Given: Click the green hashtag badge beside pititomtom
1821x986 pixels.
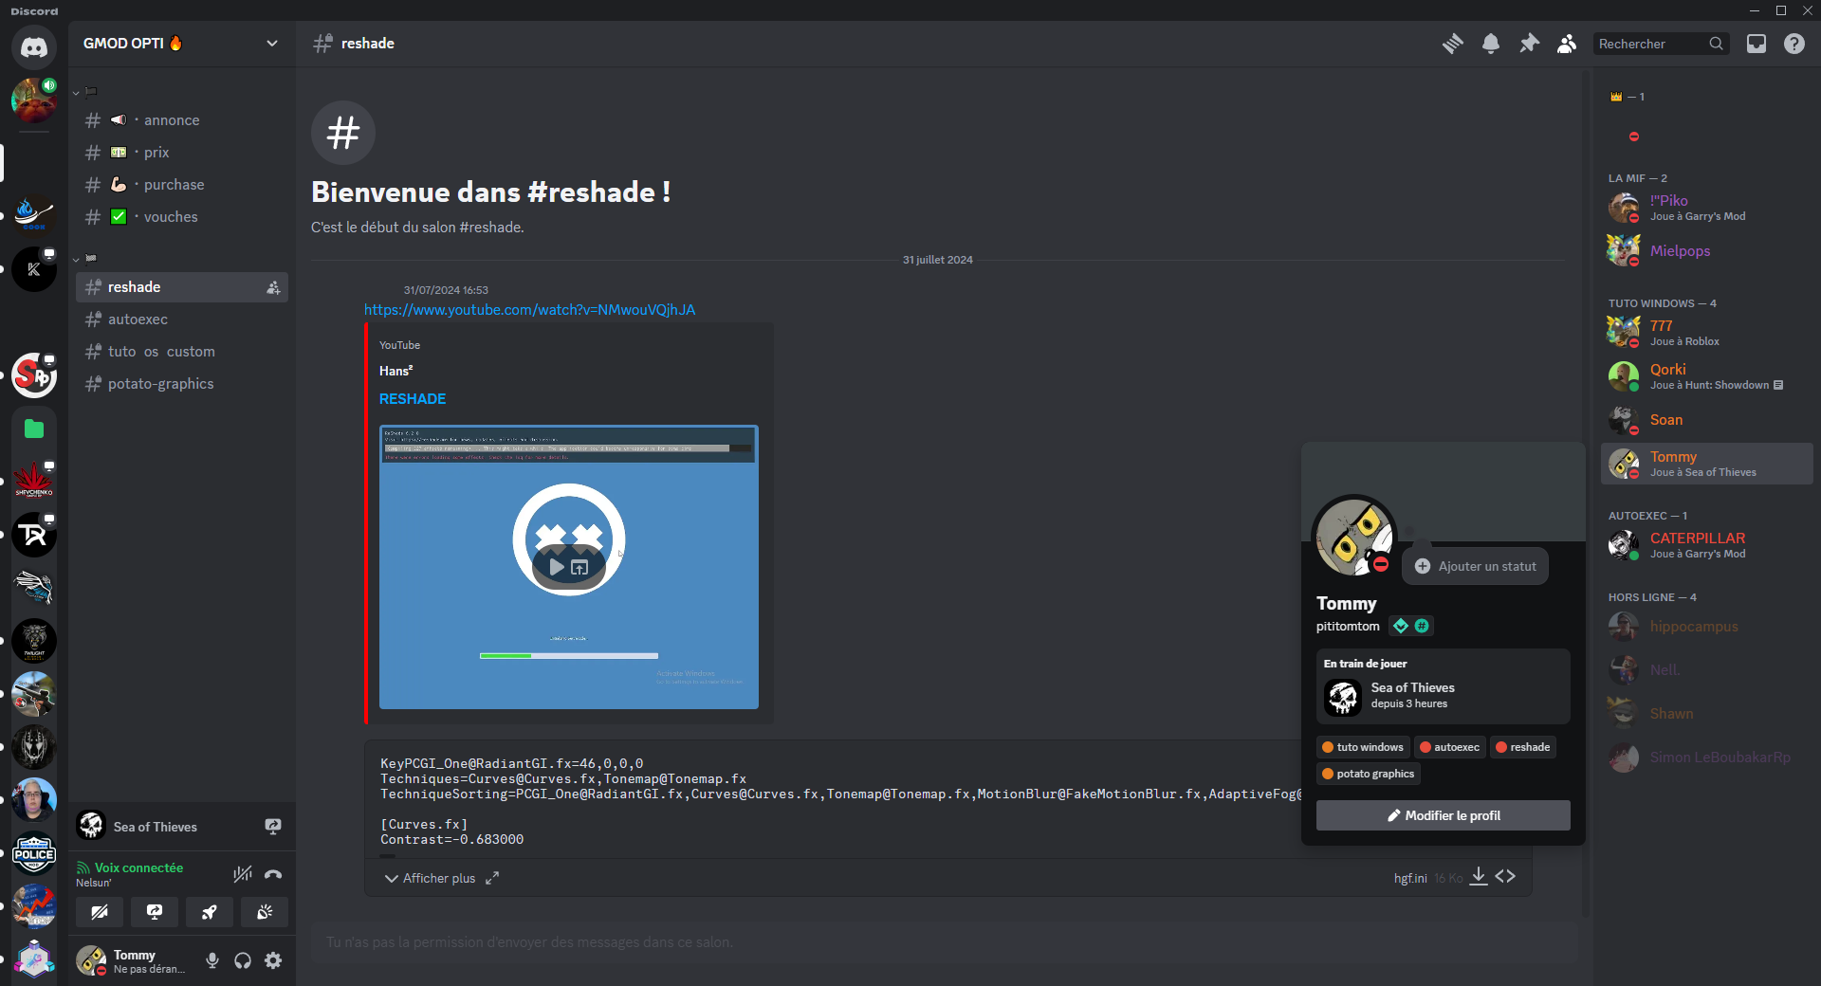Looking at the screenshot, I should pos(1422,626).
